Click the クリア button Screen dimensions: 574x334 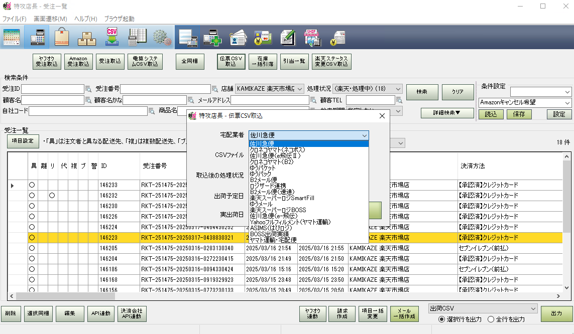pyautogui.click(x=457, y=92)
